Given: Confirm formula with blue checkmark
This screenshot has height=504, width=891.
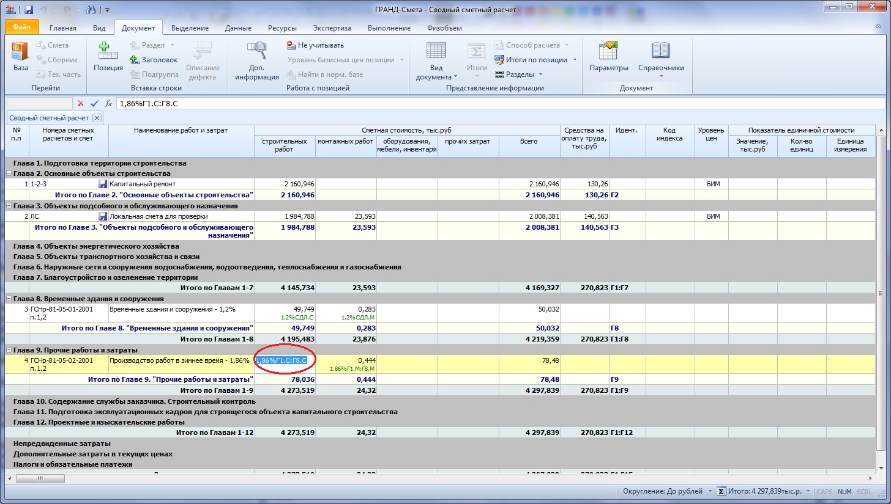Looking at the screenshot, I should click(94, 104).
